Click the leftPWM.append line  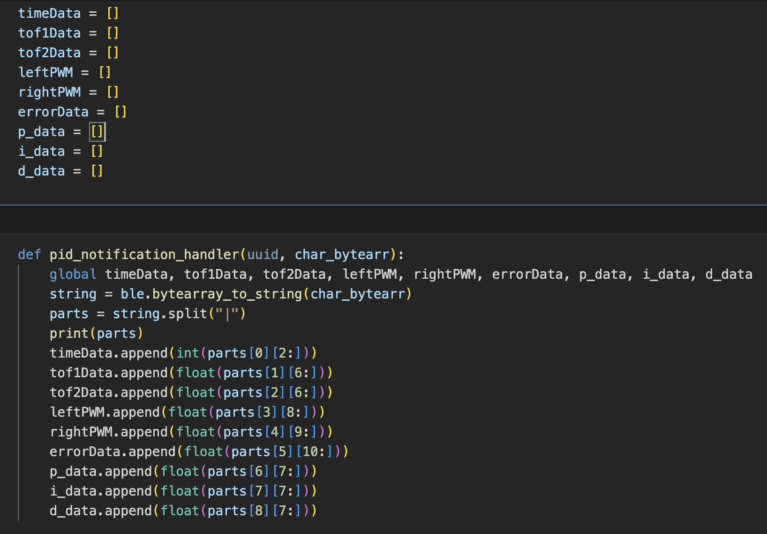coord(187,412)
